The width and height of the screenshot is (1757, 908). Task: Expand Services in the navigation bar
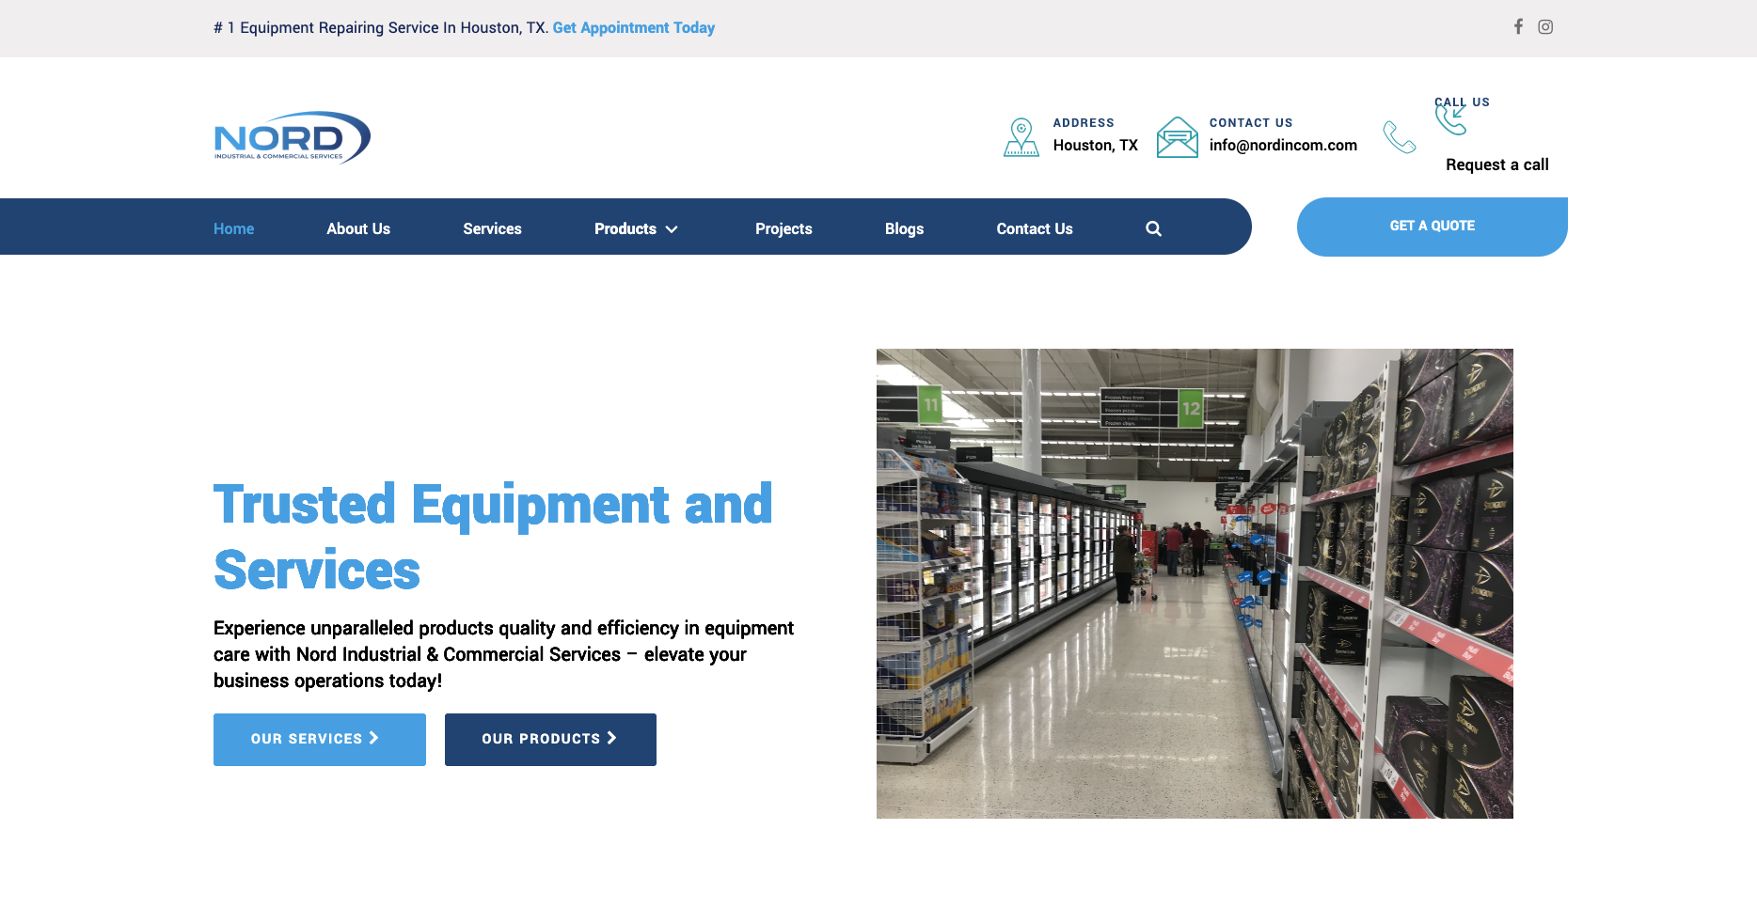click(492, 228)
